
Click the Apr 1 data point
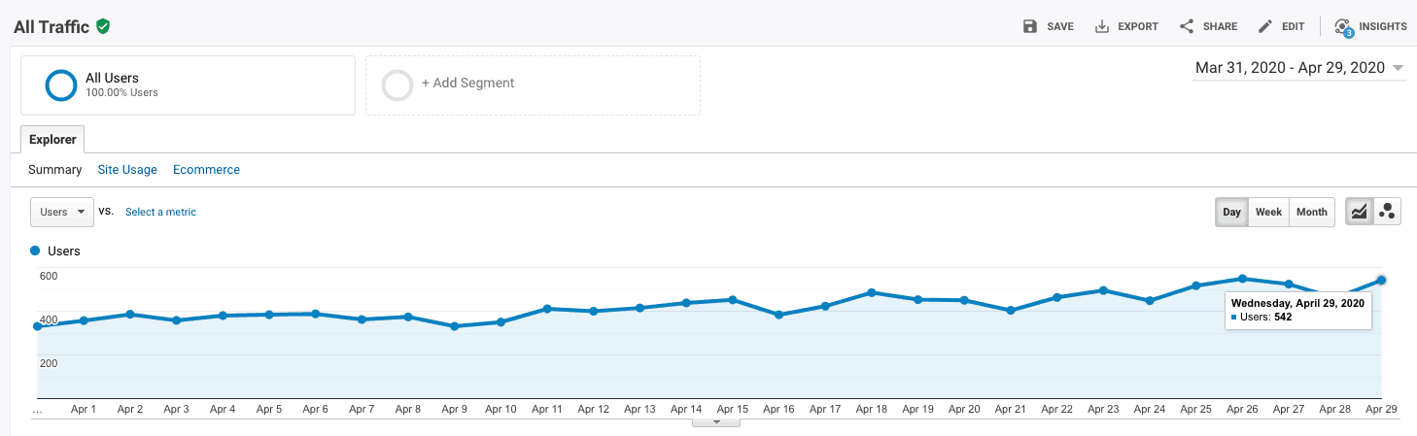84,320
